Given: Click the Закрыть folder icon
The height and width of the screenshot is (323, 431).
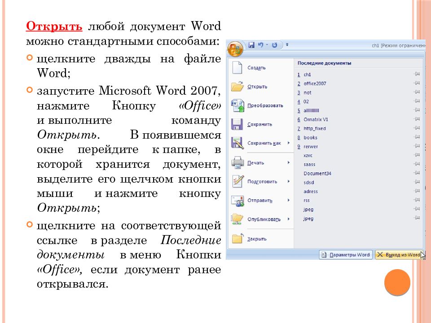Looking at the screenshot, I should pyautogui.click(x=238, y=238).
